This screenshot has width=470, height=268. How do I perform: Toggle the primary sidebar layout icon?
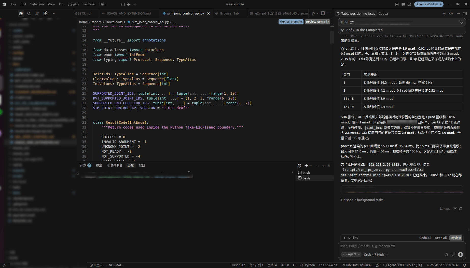(123, 4)
